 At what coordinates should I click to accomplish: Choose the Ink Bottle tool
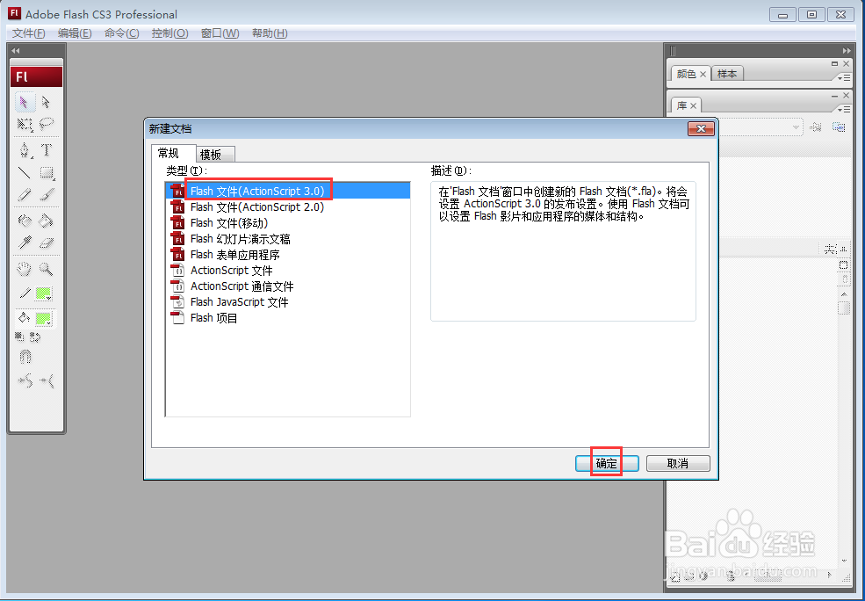coord(25,221)
